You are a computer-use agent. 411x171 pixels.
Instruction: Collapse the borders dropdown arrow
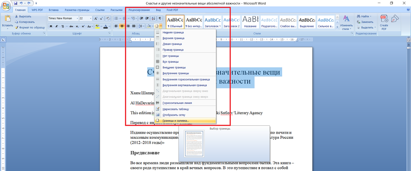tap(160, 26)
